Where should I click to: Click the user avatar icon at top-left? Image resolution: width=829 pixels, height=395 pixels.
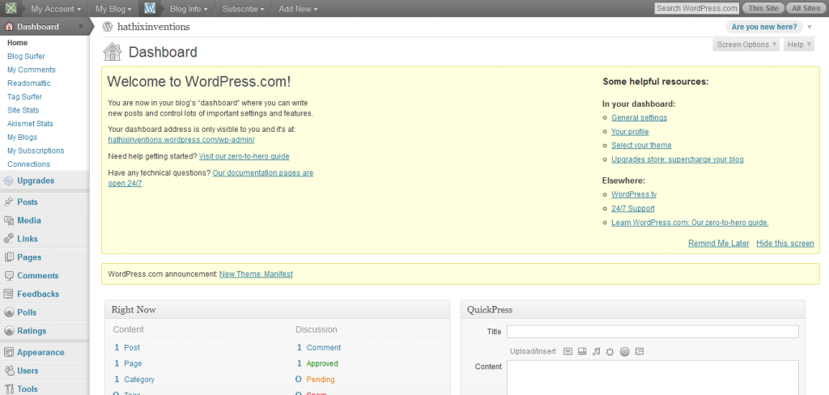11,9
